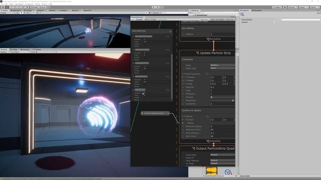The image size is (321, 180).
Task: Open the Window menu
Action: tap(44, 4)
